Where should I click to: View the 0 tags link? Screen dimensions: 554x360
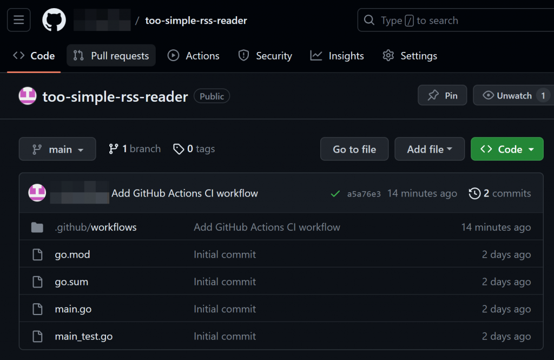pyautogui.click(x=194, y=149)
